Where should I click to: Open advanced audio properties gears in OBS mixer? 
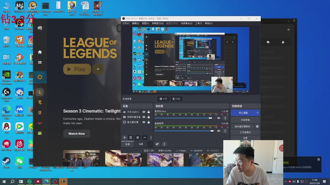point(157,144)
